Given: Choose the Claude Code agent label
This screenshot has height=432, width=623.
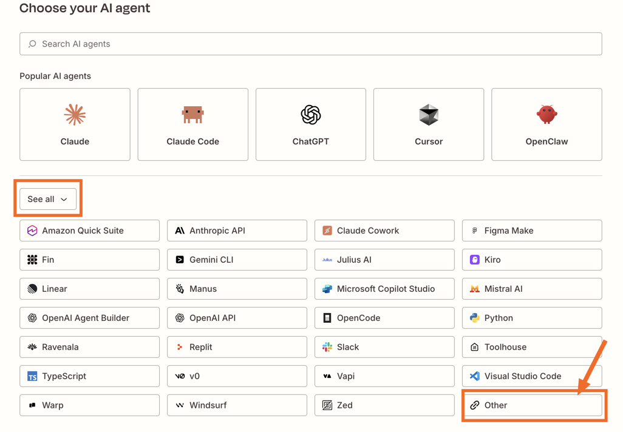Looking at the screenshot, I should point(192,141).
